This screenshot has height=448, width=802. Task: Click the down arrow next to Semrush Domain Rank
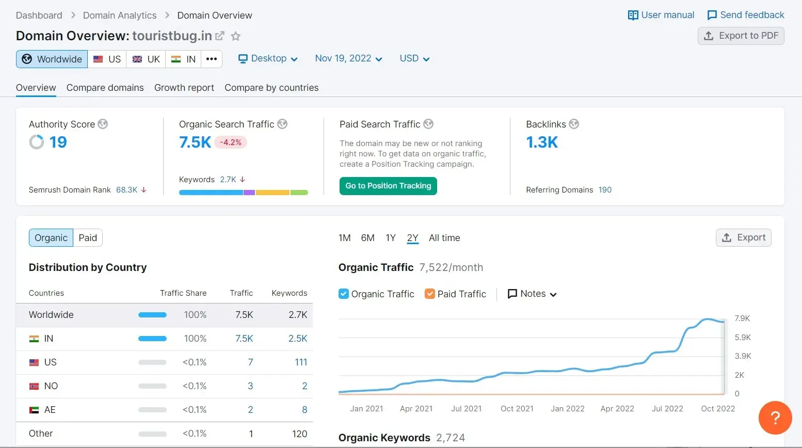[144, 190]
